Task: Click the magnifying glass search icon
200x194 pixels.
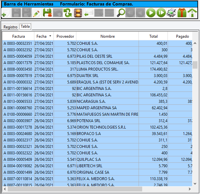Action: (x=121, y=13)
